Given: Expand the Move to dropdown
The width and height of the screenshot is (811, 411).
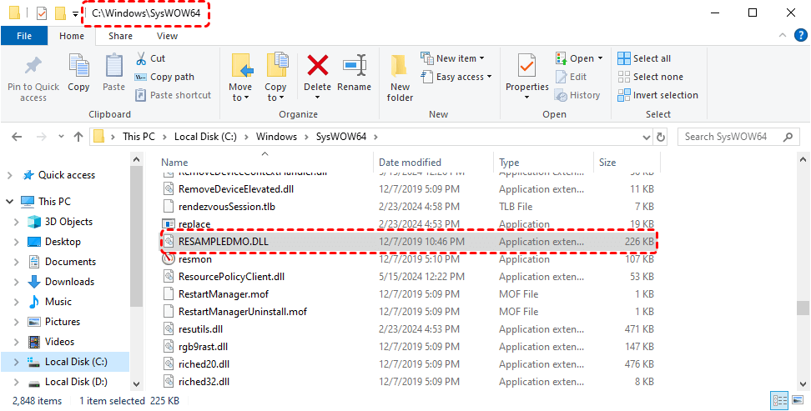Looking at the screenshot, I should (x=240, y=98).
